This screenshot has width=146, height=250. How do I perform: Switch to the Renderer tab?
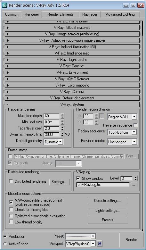coord(32,14)
